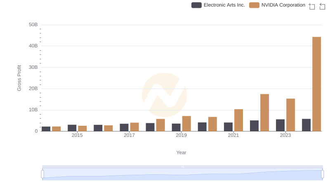Click the zoom area select icon
The image size is (330, 190).
[312, 6]
